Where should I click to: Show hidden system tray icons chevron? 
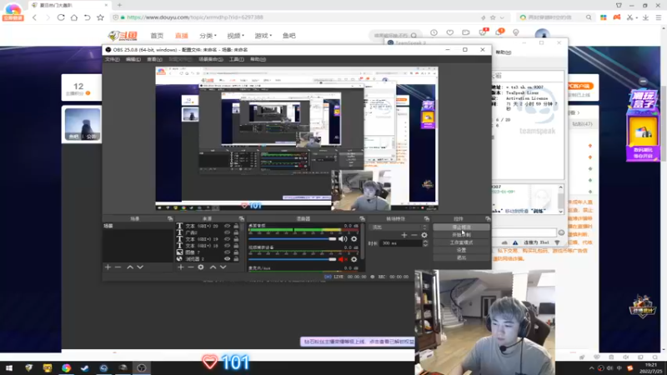tap(591, 368)
